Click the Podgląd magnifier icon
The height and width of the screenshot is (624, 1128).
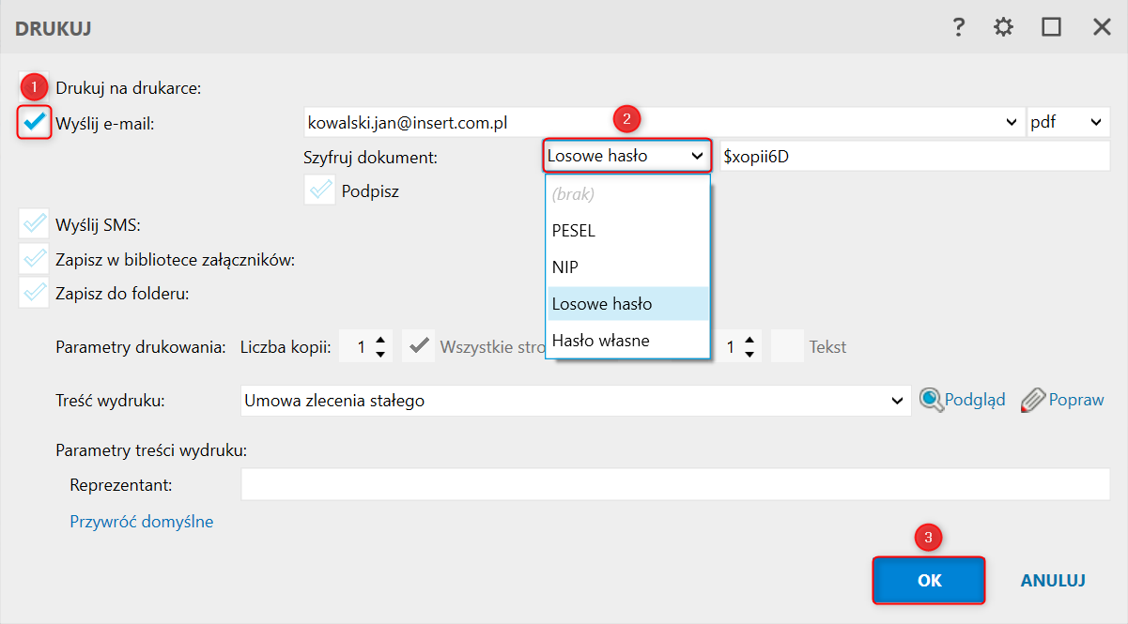[x=932, y=400]
